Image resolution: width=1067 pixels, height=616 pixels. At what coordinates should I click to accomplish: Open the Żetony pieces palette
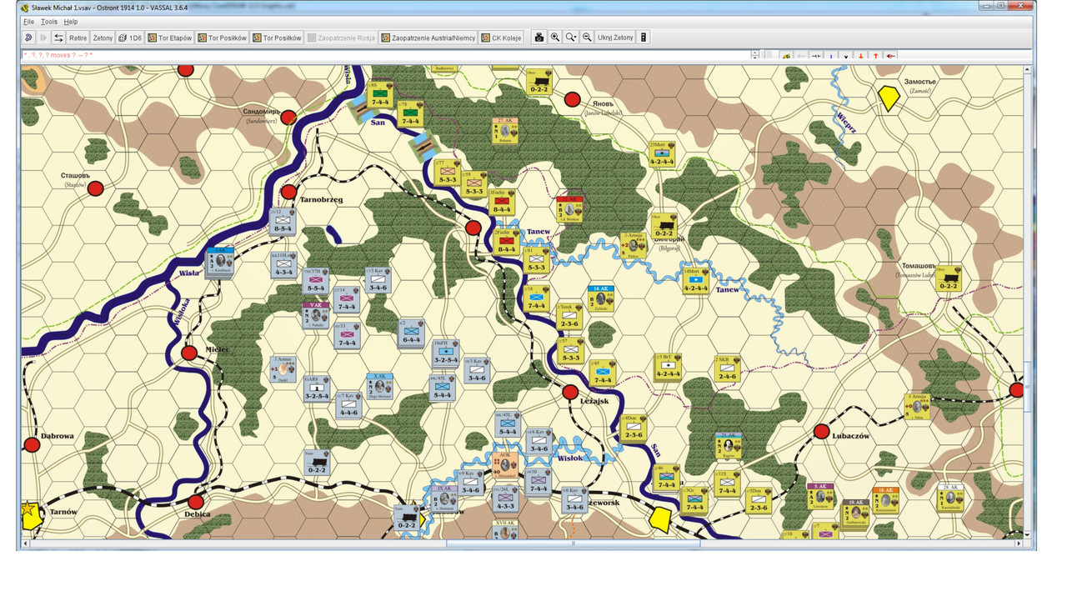103,38
